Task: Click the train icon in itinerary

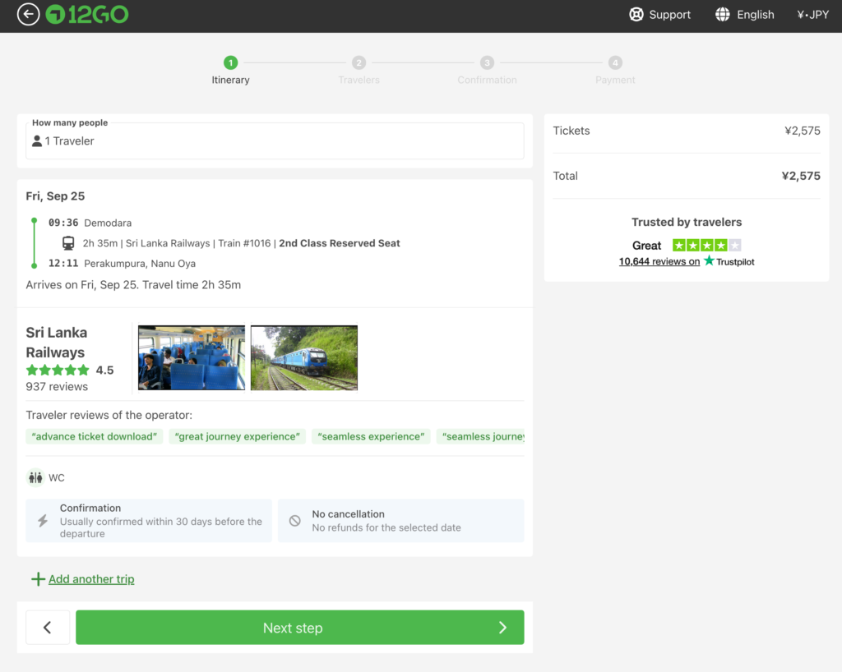Action: (68, 243)
